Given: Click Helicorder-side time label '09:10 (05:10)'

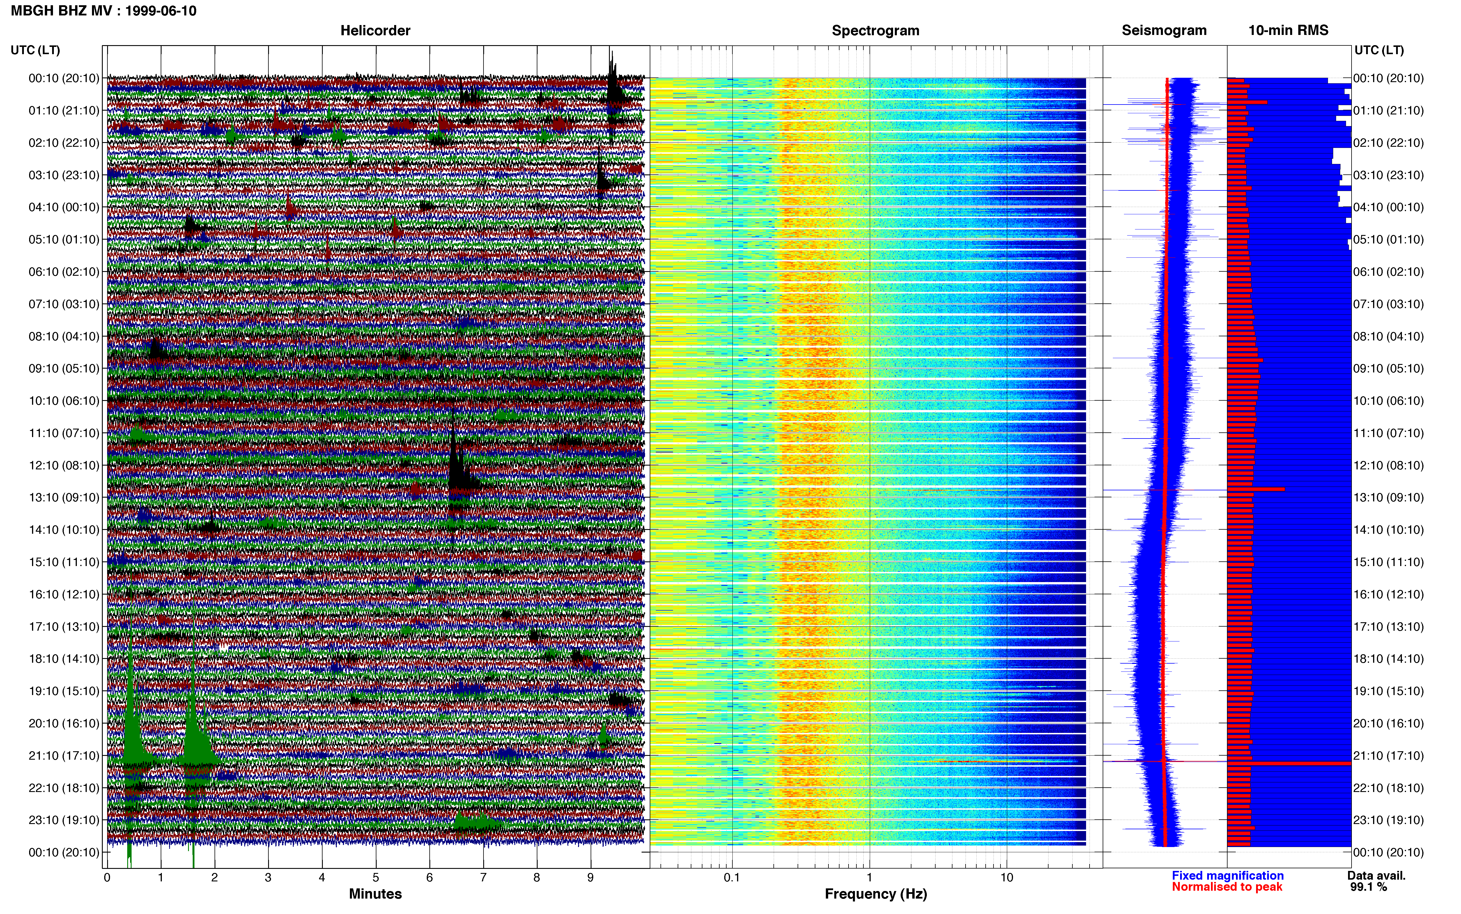Looking at the screenshot, I should click(63, 369).
